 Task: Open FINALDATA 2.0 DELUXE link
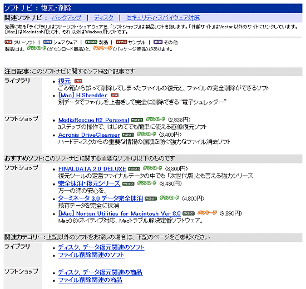pos(92,169)
